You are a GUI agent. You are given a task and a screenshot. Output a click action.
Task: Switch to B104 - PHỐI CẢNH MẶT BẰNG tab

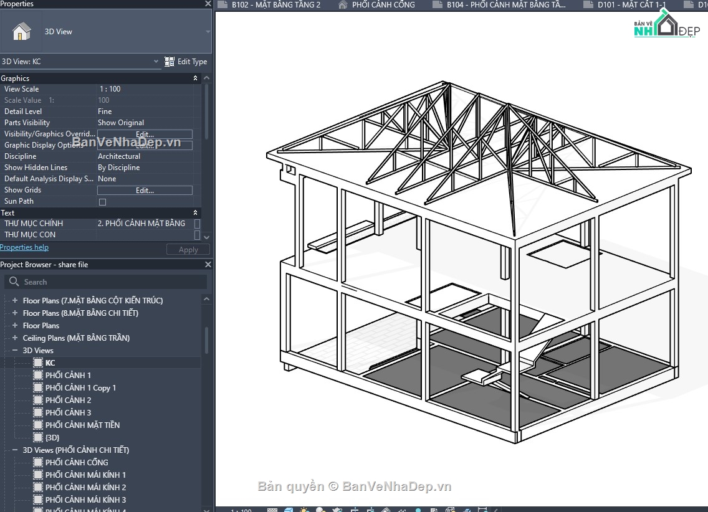tap(499, 4)
